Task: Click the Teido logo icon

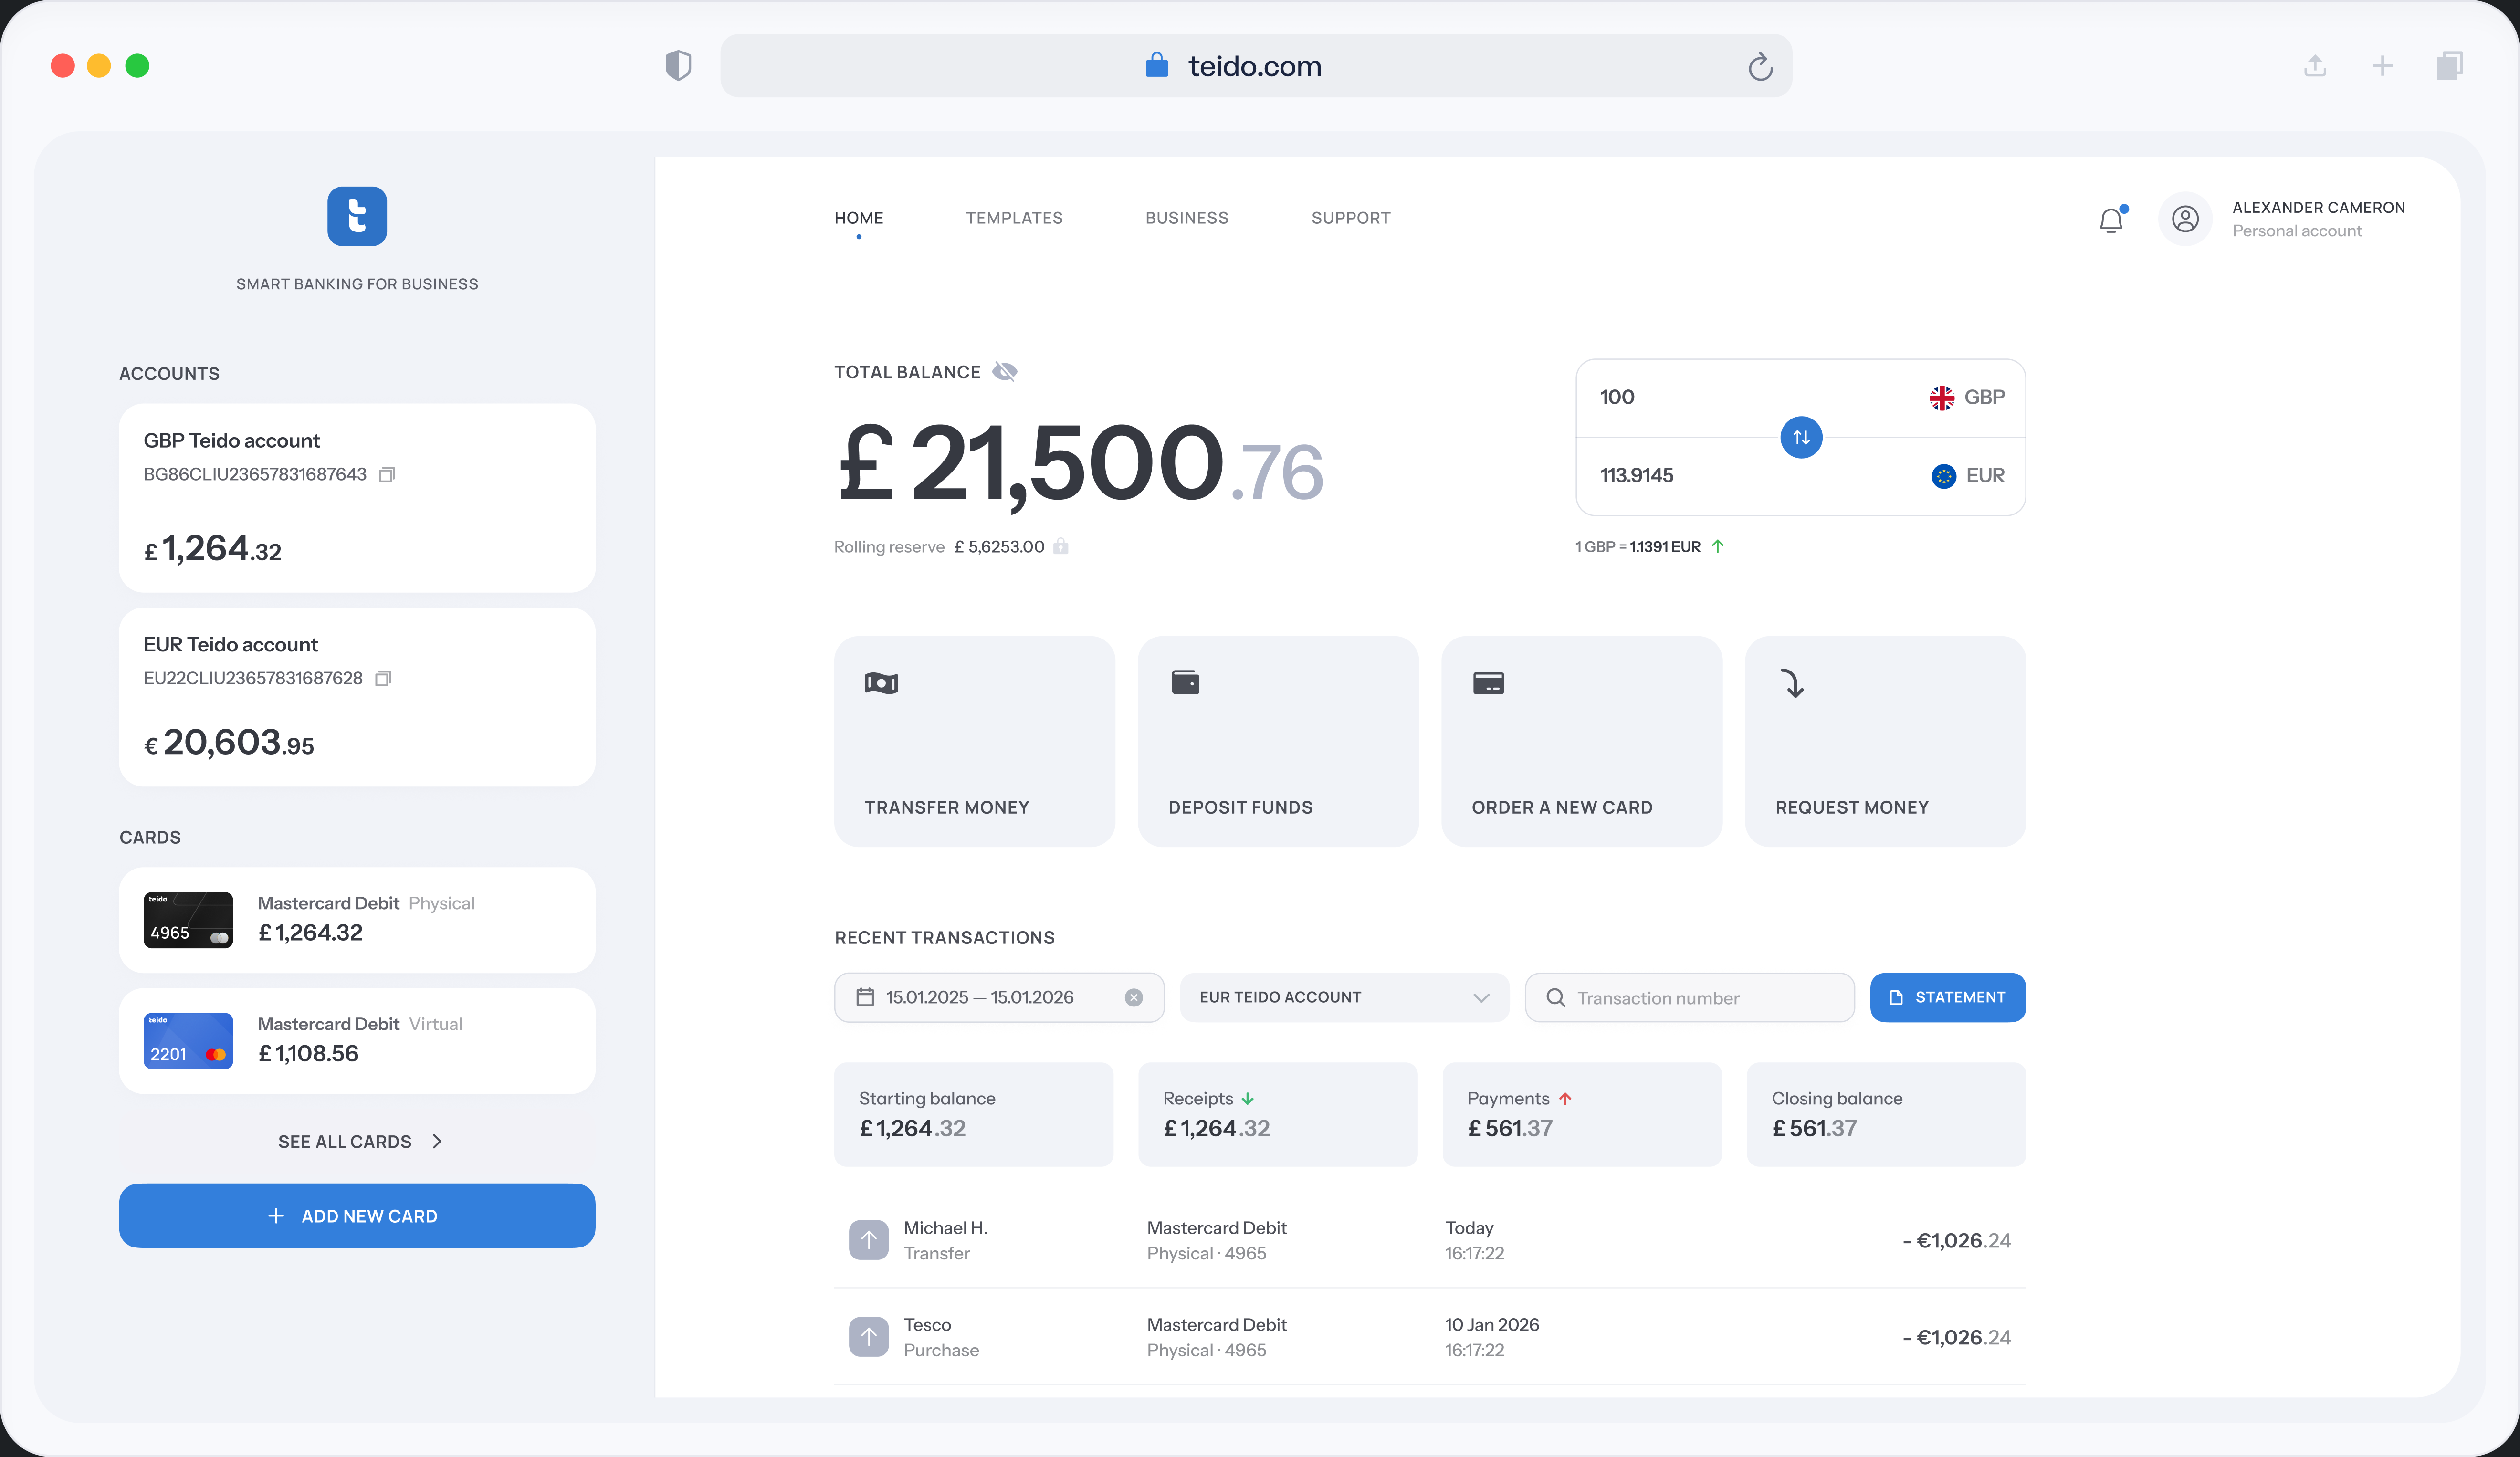Action: [x=357, y=216]
